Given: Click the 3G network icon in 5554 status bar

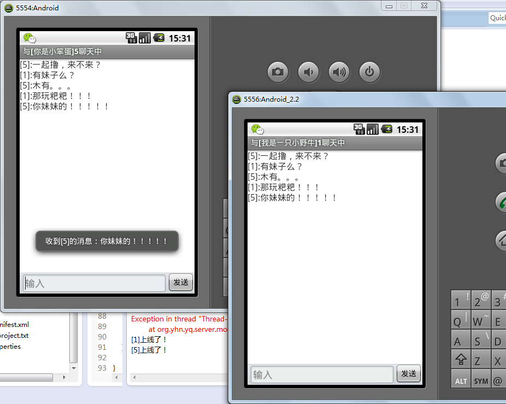Looking at the screenshot, I should (131, 38).
